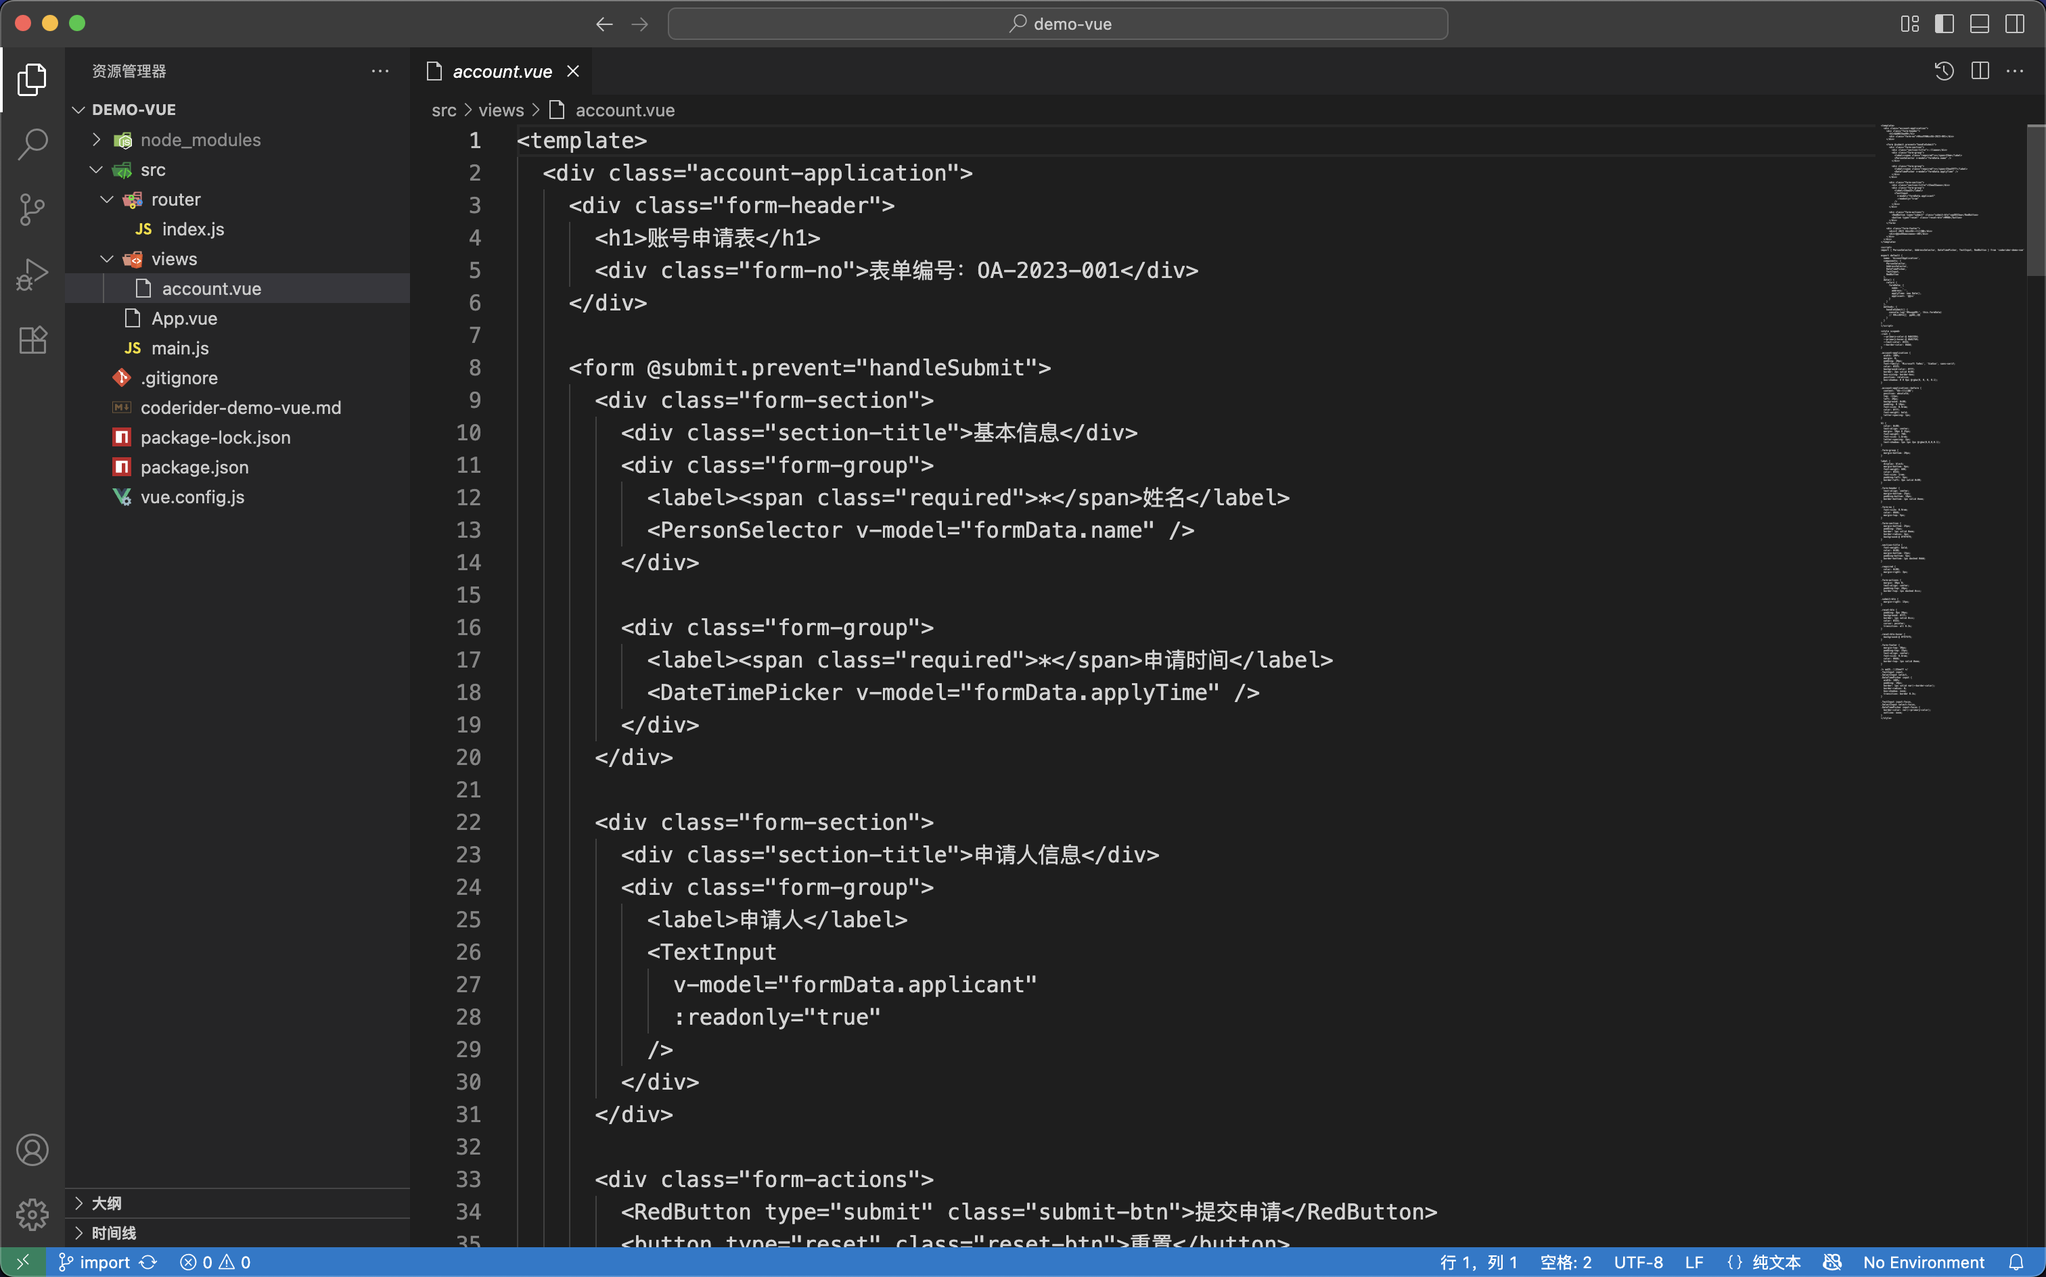Open the Timeline history icon near the tab bar
This screenshot has height=1277, width=2046.
(1944, 71)
